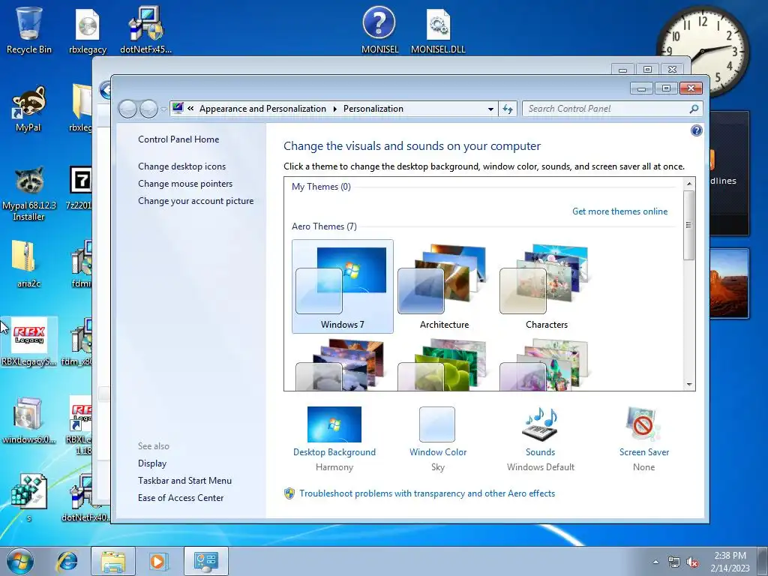The width and height of the screenshot is (768, 576).
Task: Open the address bar history dropdown
Action: pos(490,109)
